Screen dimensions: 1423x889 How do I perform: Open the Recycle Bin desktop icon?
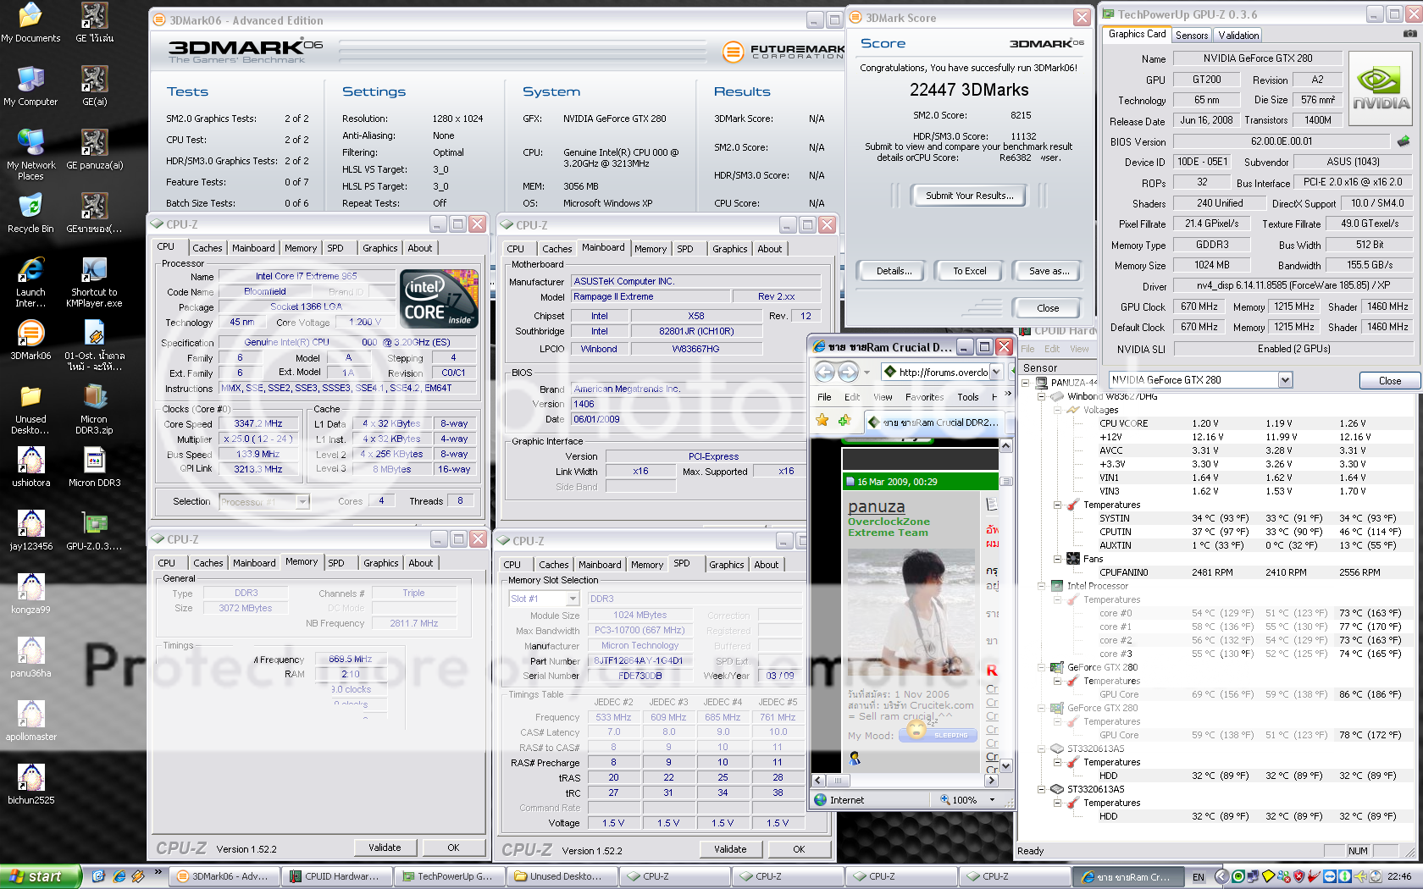pyautogui.click(x=30, y=209)
